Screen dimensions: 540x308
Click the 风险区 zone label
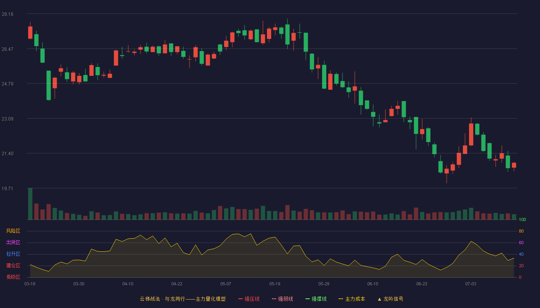pyautogui.click(x=13, y=231)
